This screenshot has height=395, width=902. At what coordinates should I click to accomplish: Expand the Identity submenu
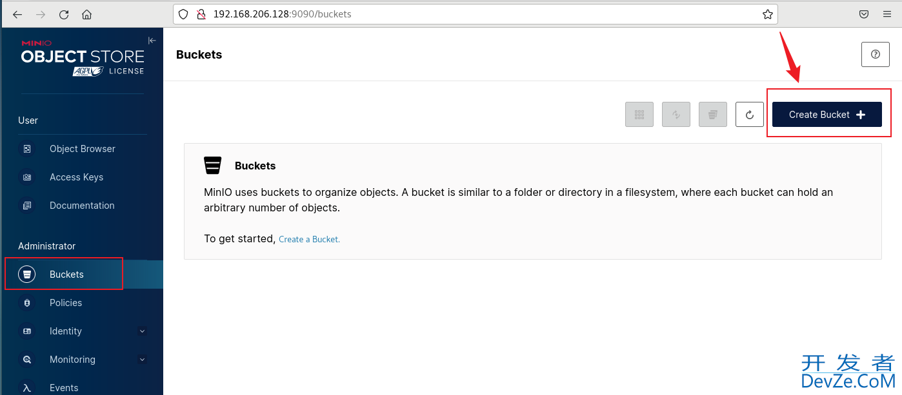pos(142,331)
